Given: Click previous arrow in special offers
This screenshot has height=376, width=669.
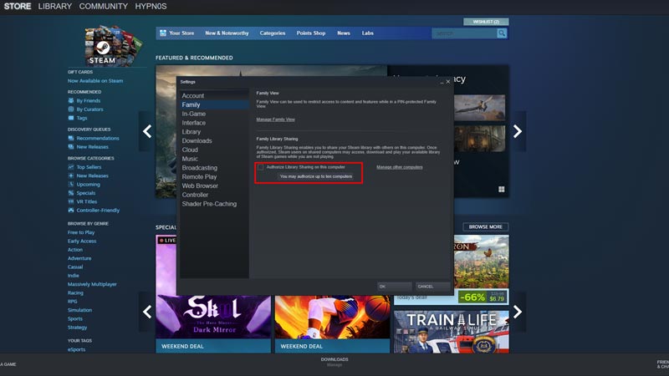Looking at the screenshot, I should pos(146,312).
